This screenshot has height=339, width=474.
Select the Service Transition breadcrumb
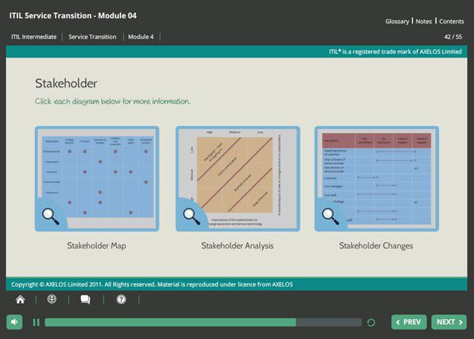click(x=92, y=37)
